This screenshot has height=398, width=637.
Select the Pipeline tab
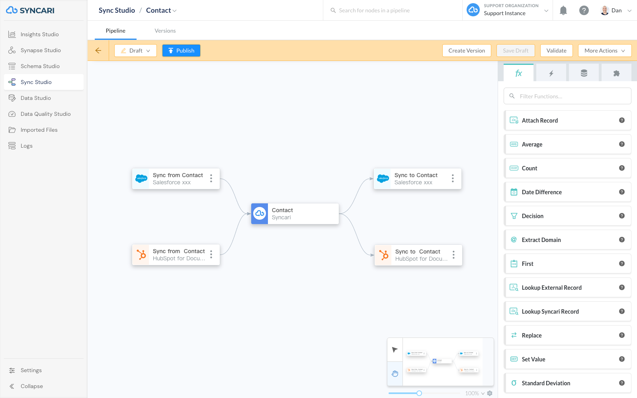[x=115, y=31]
